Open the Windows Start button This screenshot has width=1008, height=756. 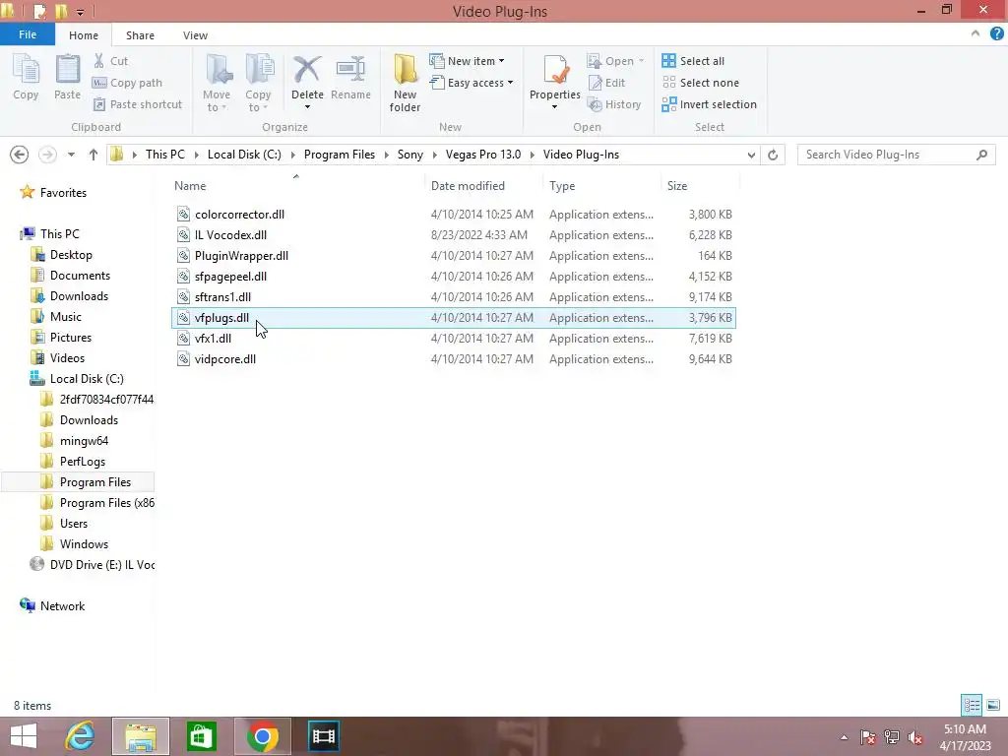point(24,736)
